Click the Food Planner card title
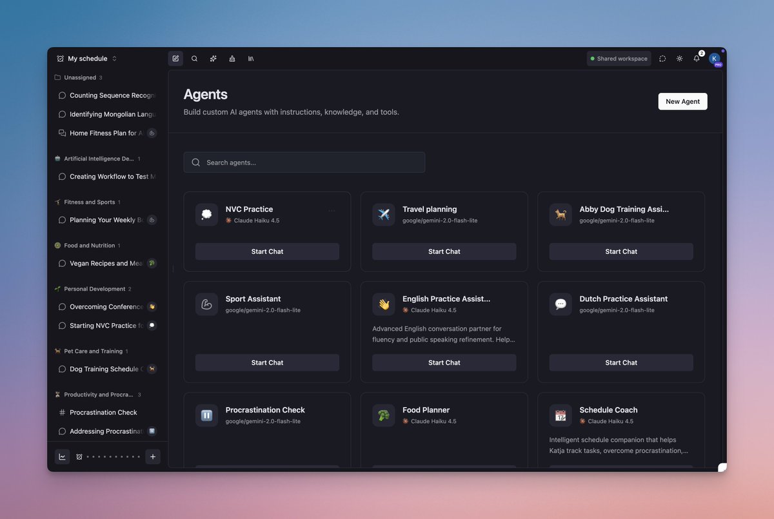The image size is (774, 519). (x=426, y=410)
